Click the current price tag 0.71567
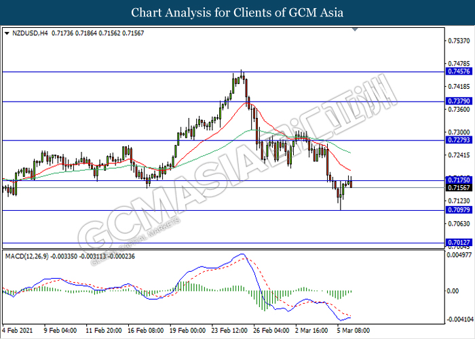Screen dimensions: 475x339 [x=459, y=188]
